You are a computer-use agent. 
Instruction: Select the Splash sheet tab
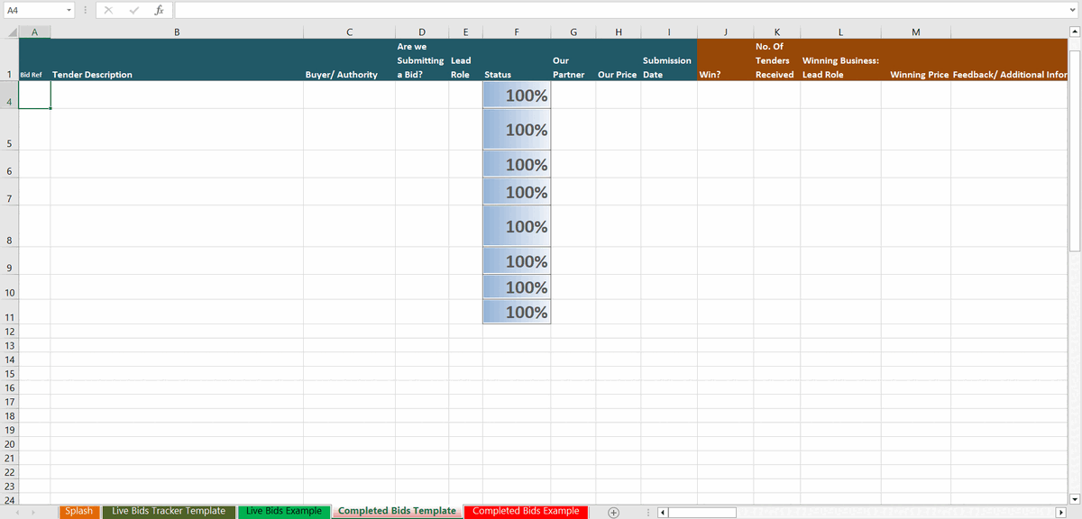[x=78, y=511]
